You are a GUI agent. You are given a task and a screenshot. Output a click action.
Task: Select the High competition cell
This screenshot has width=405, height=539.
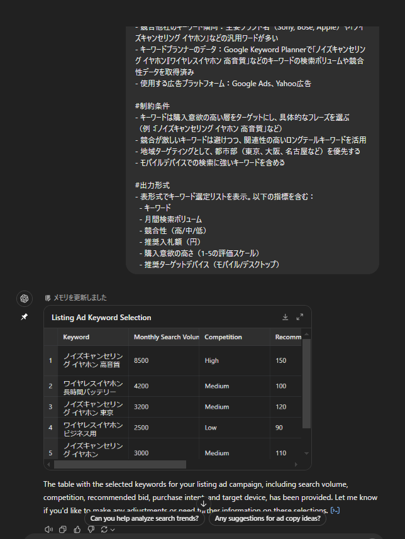(x=235, y=360)
